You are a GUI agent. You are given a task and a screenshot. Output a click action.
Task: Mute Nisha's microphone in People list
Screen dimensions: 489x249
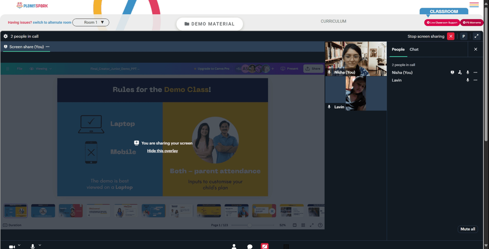467,73
